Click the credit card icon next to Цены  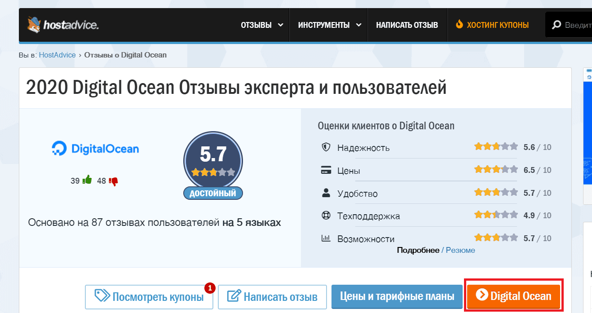[x=326, y=170]
